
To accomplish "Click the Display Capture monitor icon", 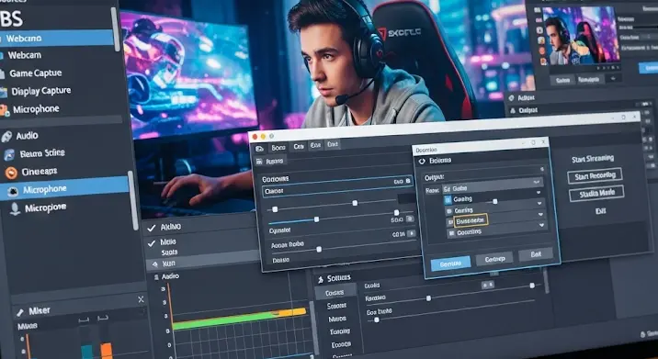I will click(4, 92).
